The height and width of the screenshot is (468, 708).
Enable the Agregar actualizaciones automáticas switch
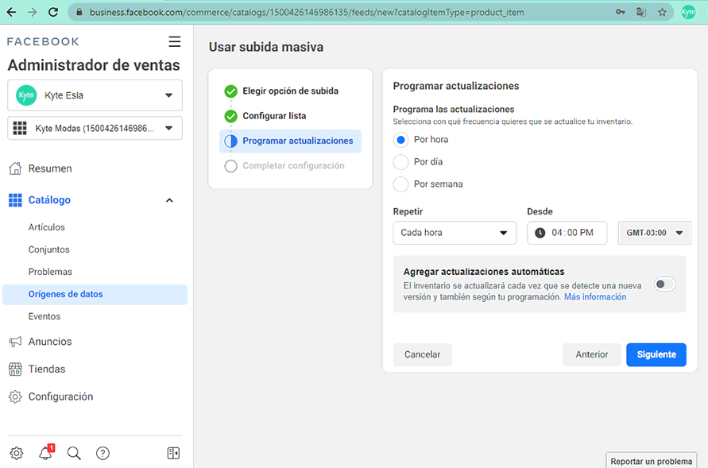coord(664,284)
